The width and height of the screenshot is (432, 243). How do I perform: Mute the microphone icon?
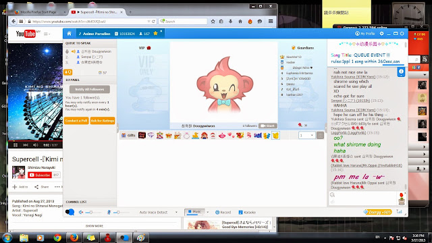pyautogui.click(x=109, y=212)
